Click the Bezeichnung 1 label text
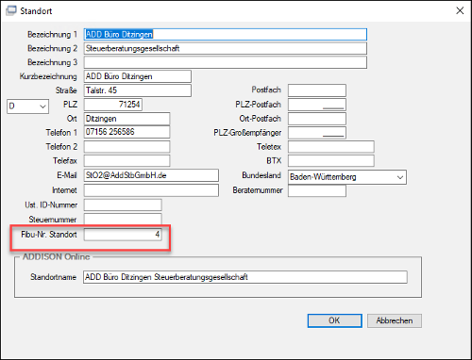472x360 pixels. [x=52, y=34]
